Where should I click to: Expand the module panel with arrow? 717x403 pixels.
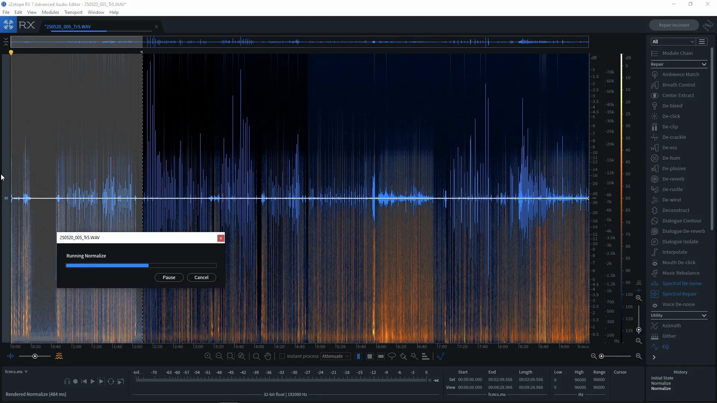tap(654, 357)
